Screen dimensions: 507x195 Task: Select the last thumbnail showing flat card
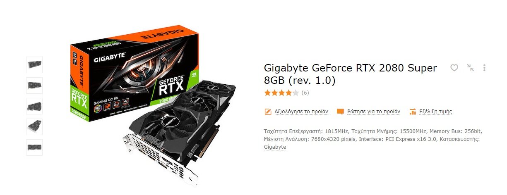pos(34,147)
